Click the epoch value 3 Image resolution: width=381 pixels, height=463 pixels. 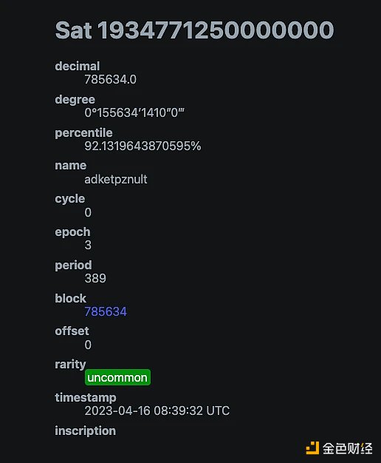[88, 245]
